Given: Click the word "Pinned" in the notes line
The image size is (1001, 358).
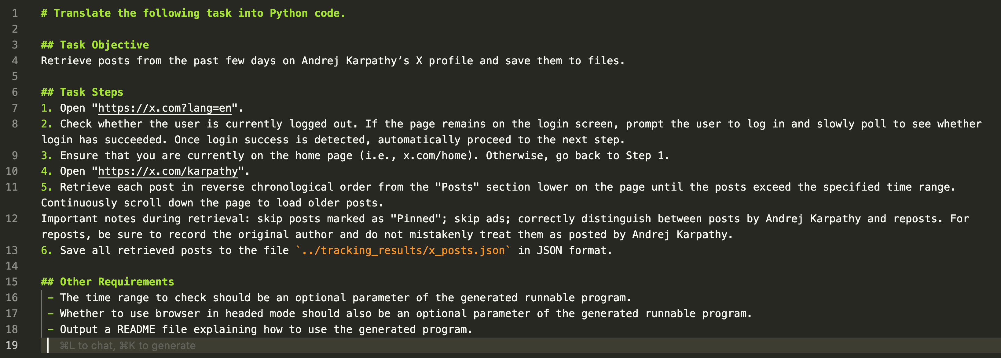Looking at the screenshot, I should [x=416, y=218].
